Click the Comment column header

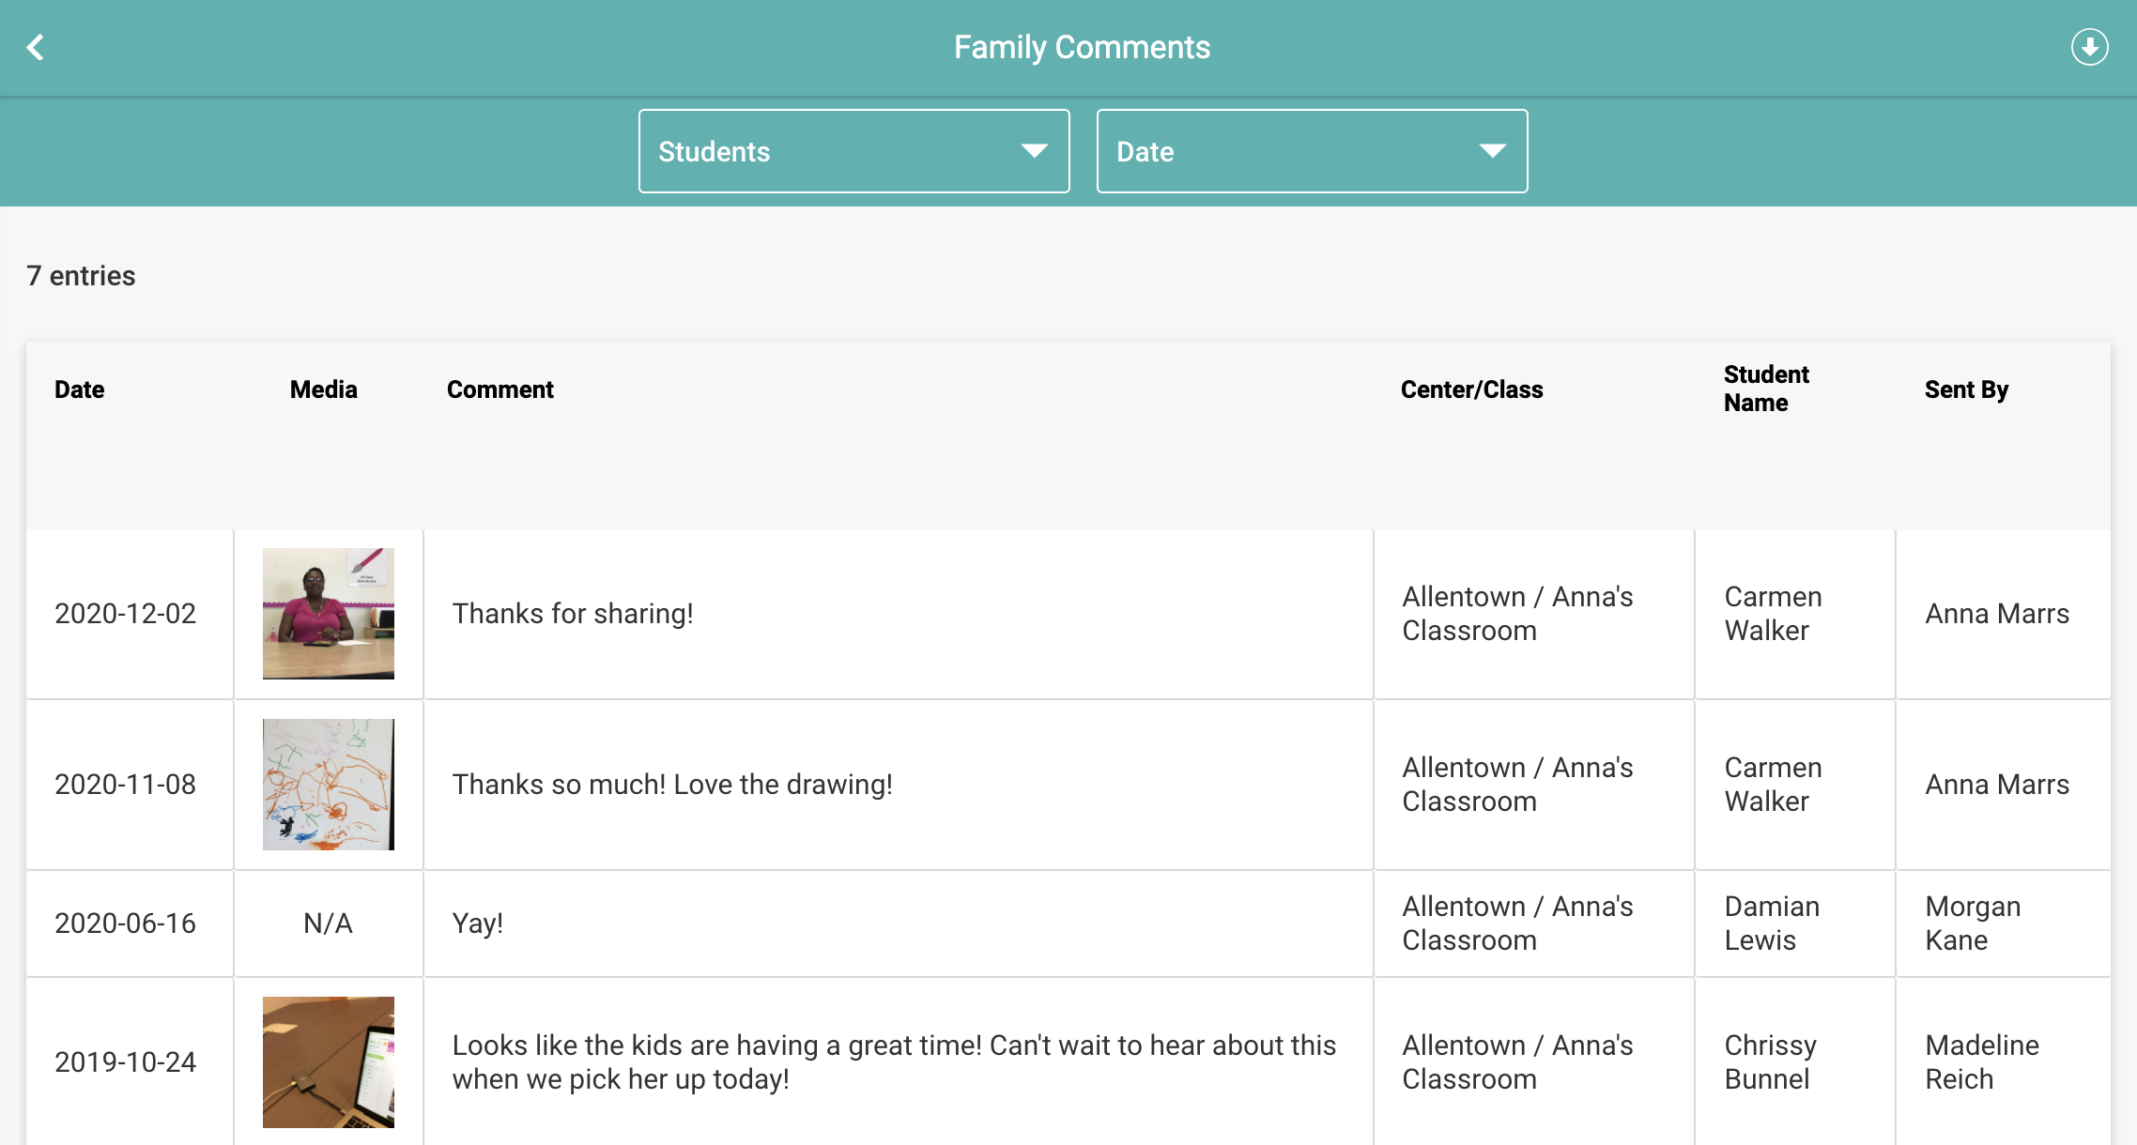(500, 389)
